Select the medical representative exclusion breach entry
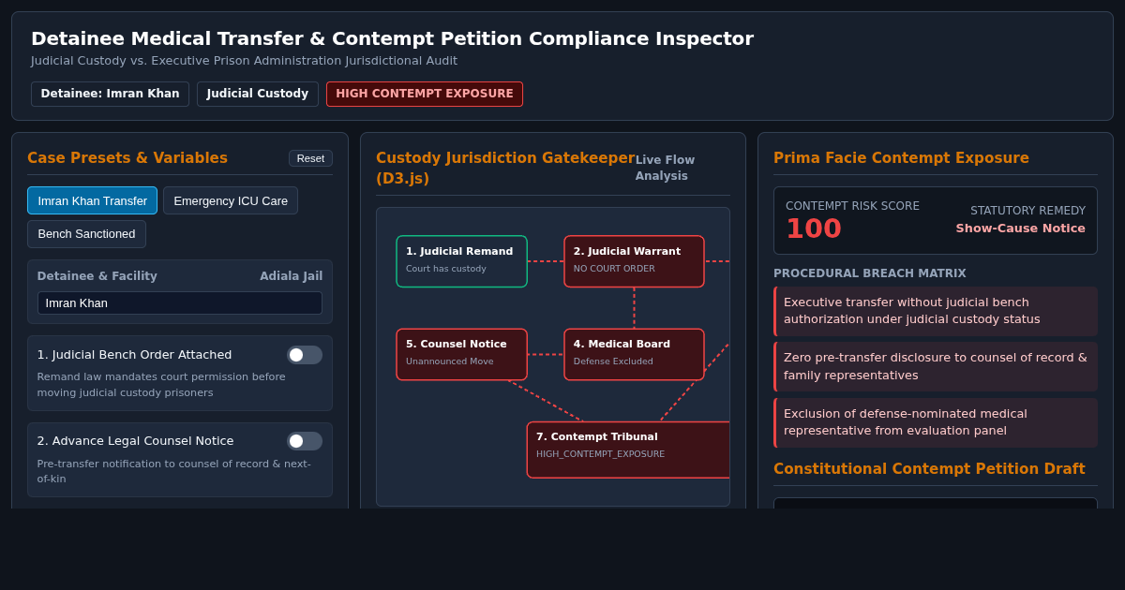The height and width of the screenshot is (590, 1125). pyautogui.click(x=936, y=422)
